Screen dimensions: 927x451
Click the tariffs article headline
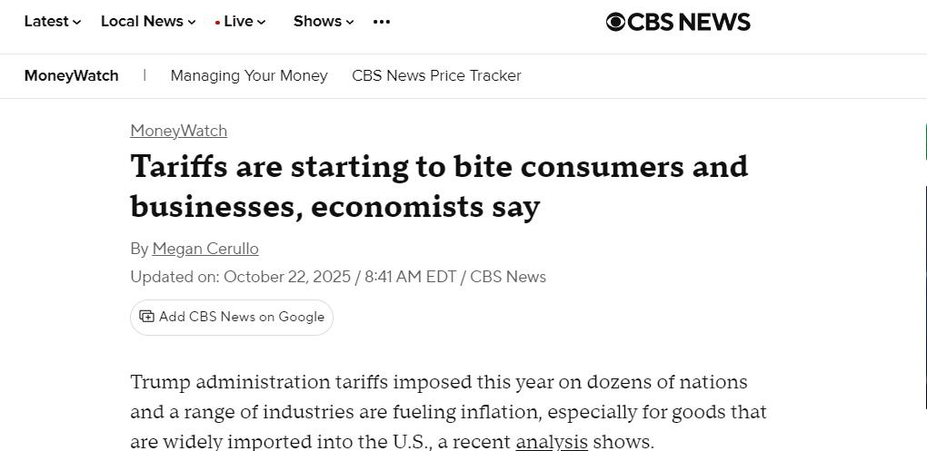[439, 186]
